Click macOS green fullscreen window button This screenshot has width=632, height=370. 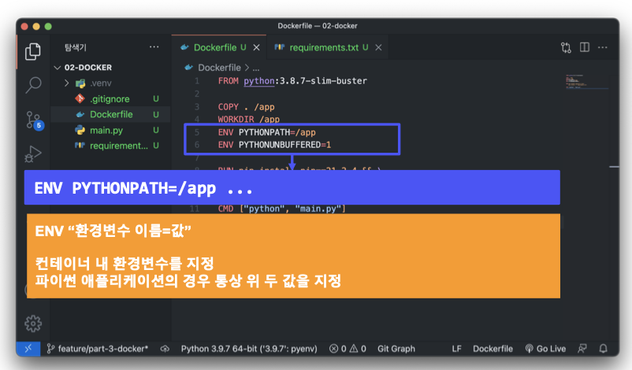[48, 26]
